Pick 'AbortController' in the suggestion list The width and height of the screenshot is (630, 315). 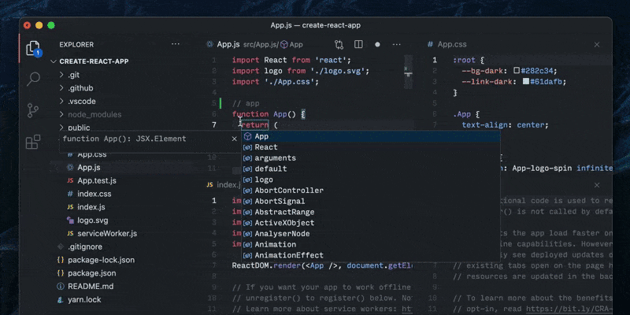pos(288,191)
